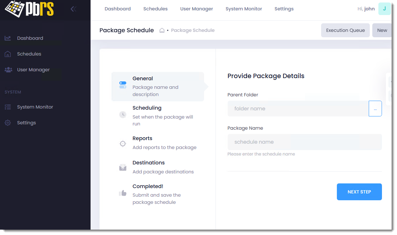This screenshot has height=235, width=397.
Task: Click the Destinations package step icon
Action: click(123, 168)
